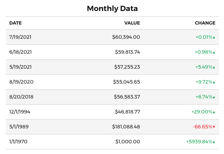The height and width of the screenshot is (154, 224).
Task: Select the 8/19/2020 date cell
Action: click(x=21, y=82)
